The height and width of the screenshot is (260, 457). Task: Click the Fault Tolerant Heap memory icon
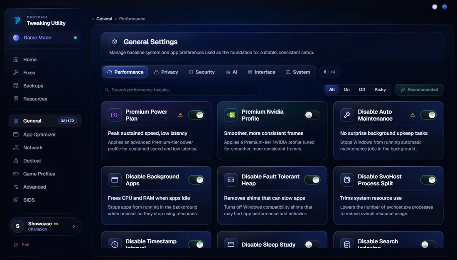tap(231, 180)
